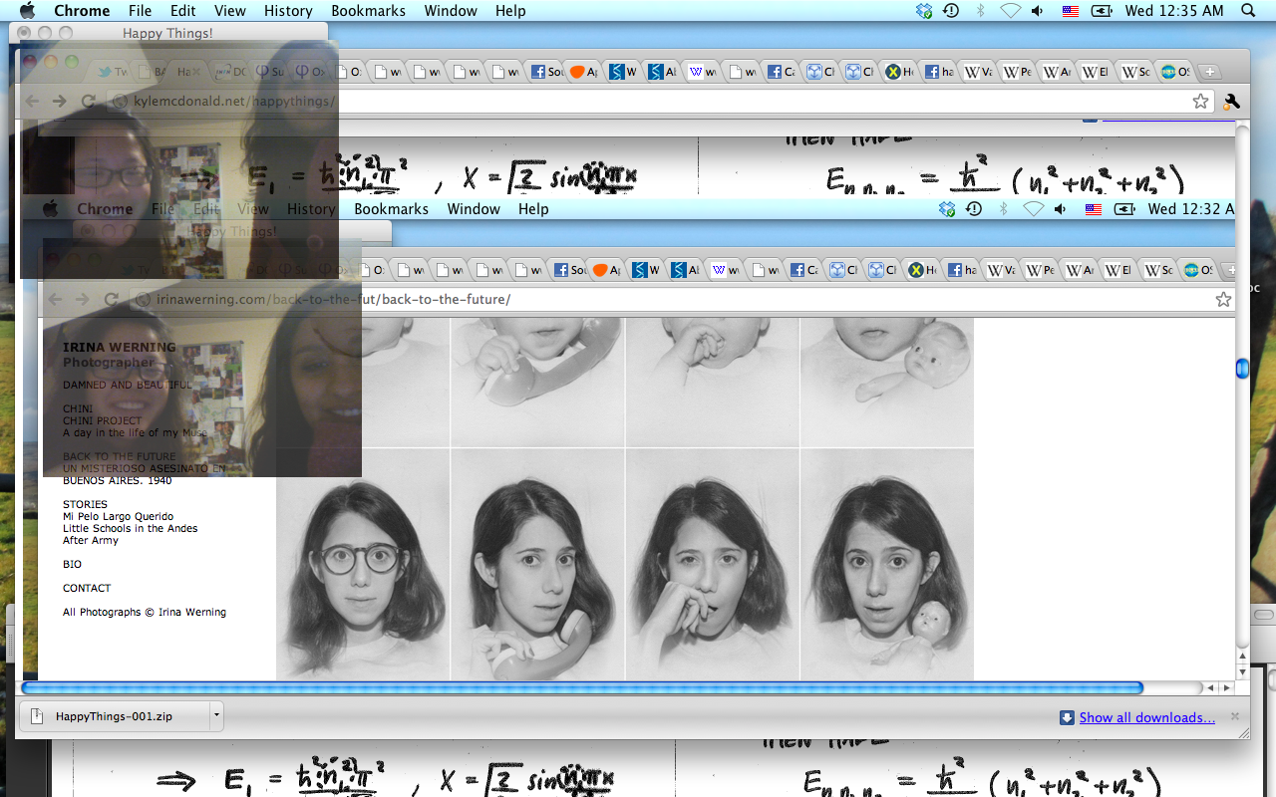Open the volume control in the menu bar
The height and width of the screenshot is (797, 1276).
click(x=1038, y=11)
